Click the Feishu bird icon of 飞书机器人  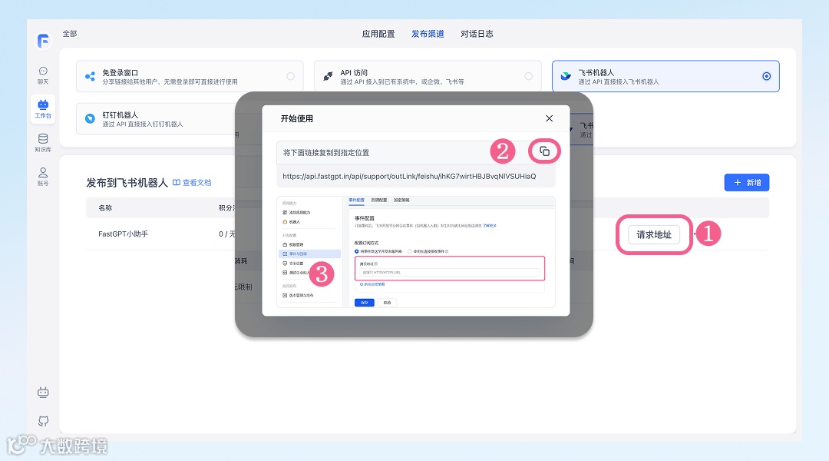[566, 76]
